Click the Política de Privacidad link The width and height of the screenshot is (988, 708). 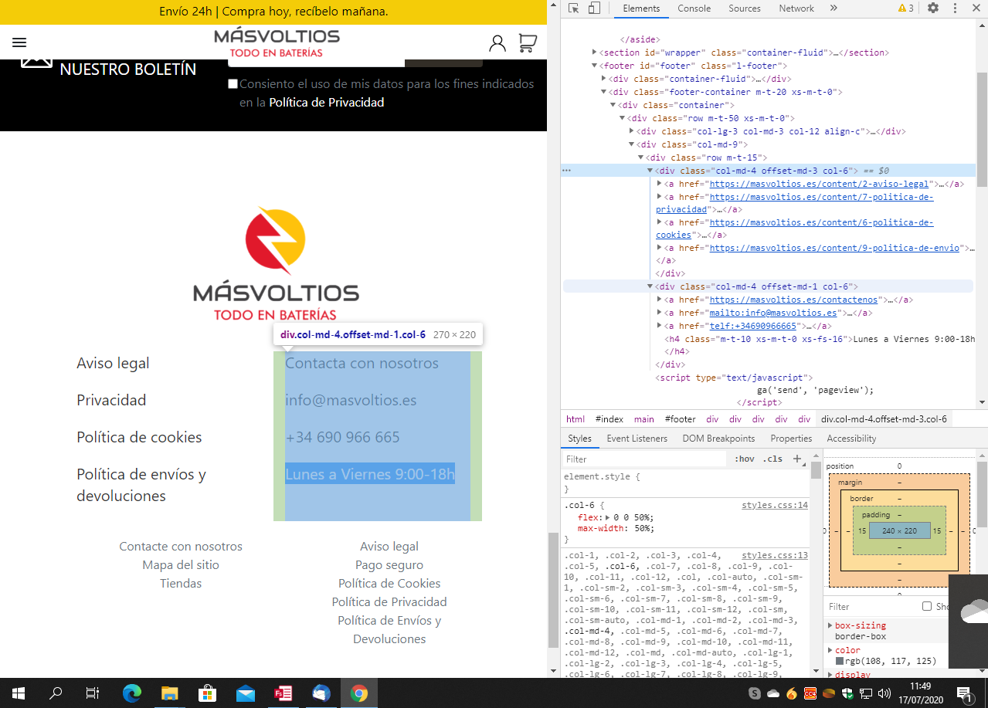[x=326, y=102]
